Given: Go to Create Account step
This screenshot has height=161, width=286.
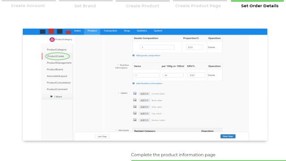Looking at the screenshot, I should (28, 6).
